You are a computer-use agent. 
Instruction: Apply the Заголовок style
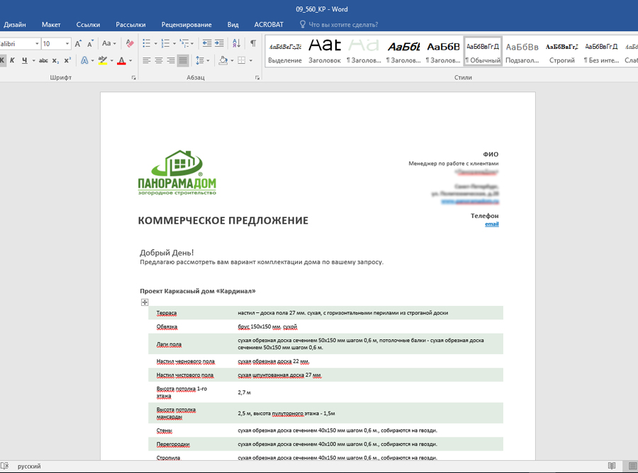click(325, 51)
